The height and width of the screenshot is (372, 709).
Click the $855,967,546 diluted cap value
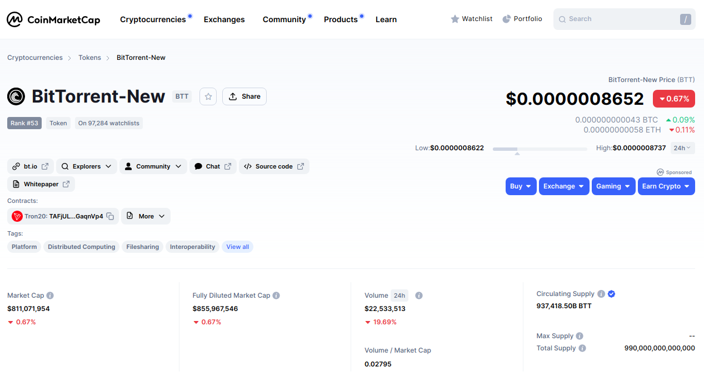click(215, 309)
